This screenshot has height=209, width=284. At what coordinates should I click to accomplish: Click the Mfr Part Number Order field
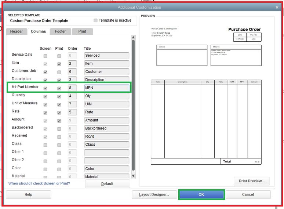(x=72, y=88)
